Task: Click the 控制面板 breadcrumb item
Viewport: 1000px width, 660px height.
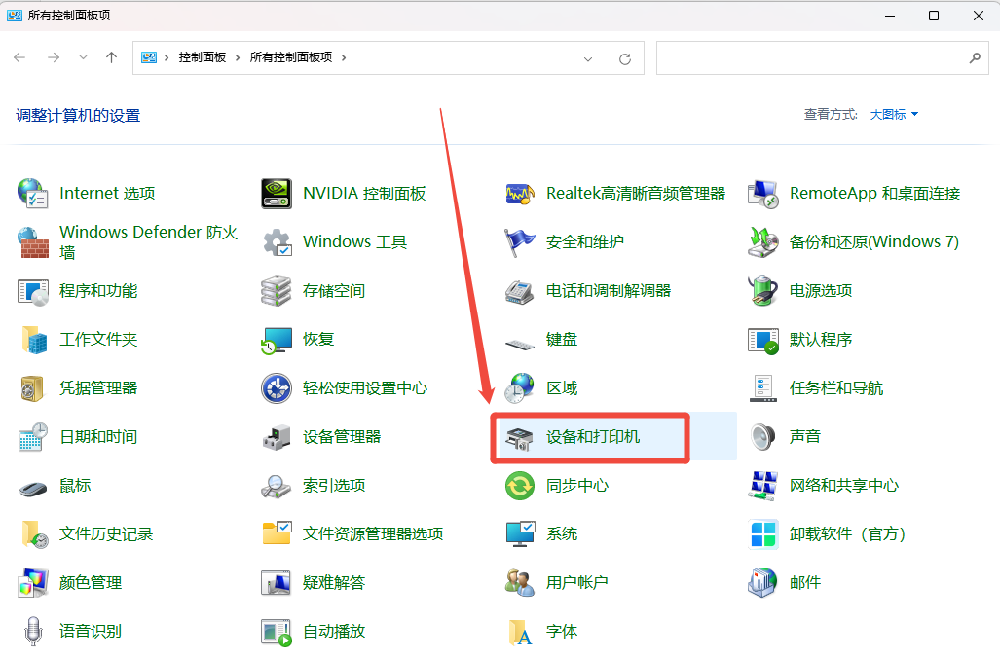Action: (x=203, y=57)
